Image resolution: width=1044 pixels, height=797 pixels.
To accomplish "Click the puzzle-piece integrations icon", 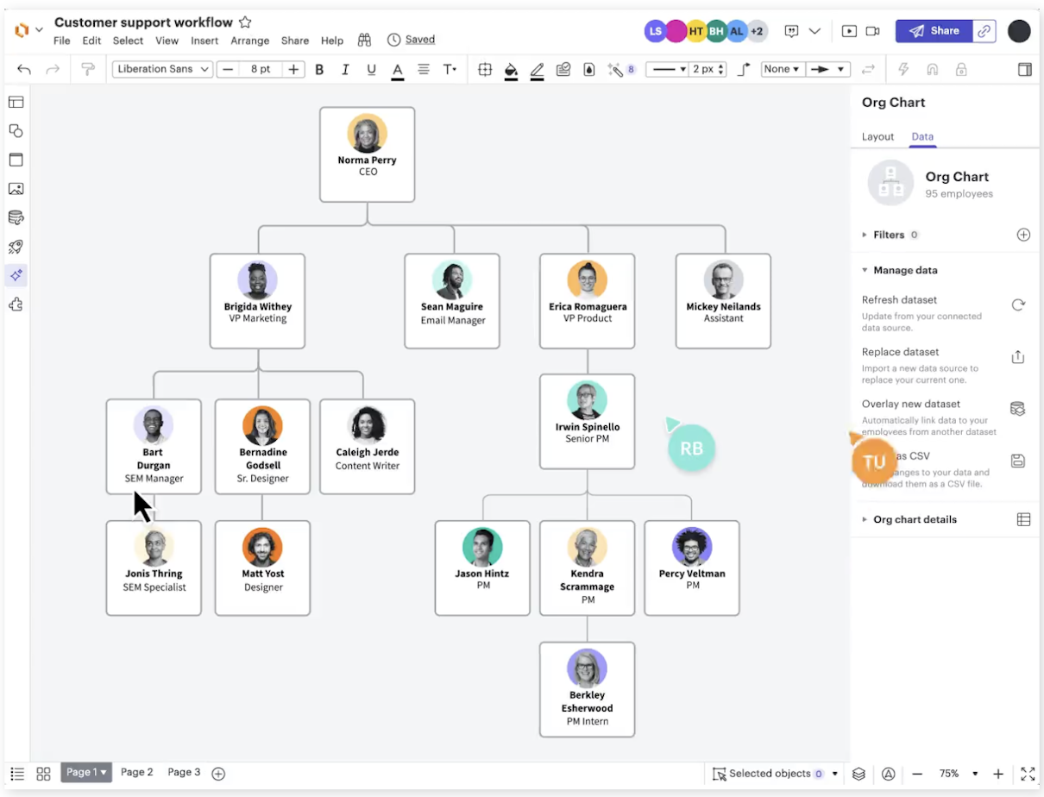I will [x=16, y=304].
